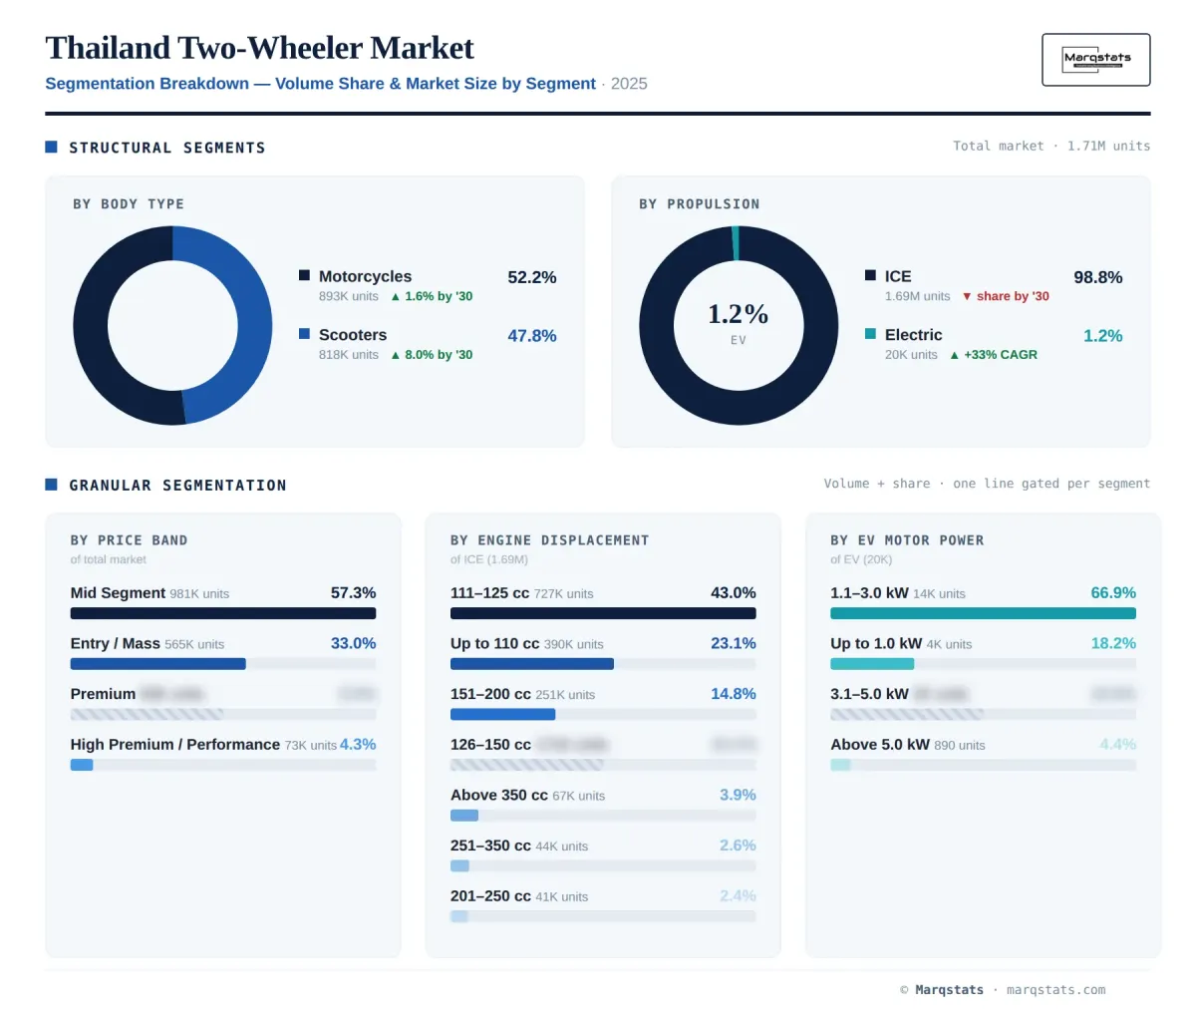
Task: Click the 1.1–3.0 kW 66.9% value
Action: 1113,593
